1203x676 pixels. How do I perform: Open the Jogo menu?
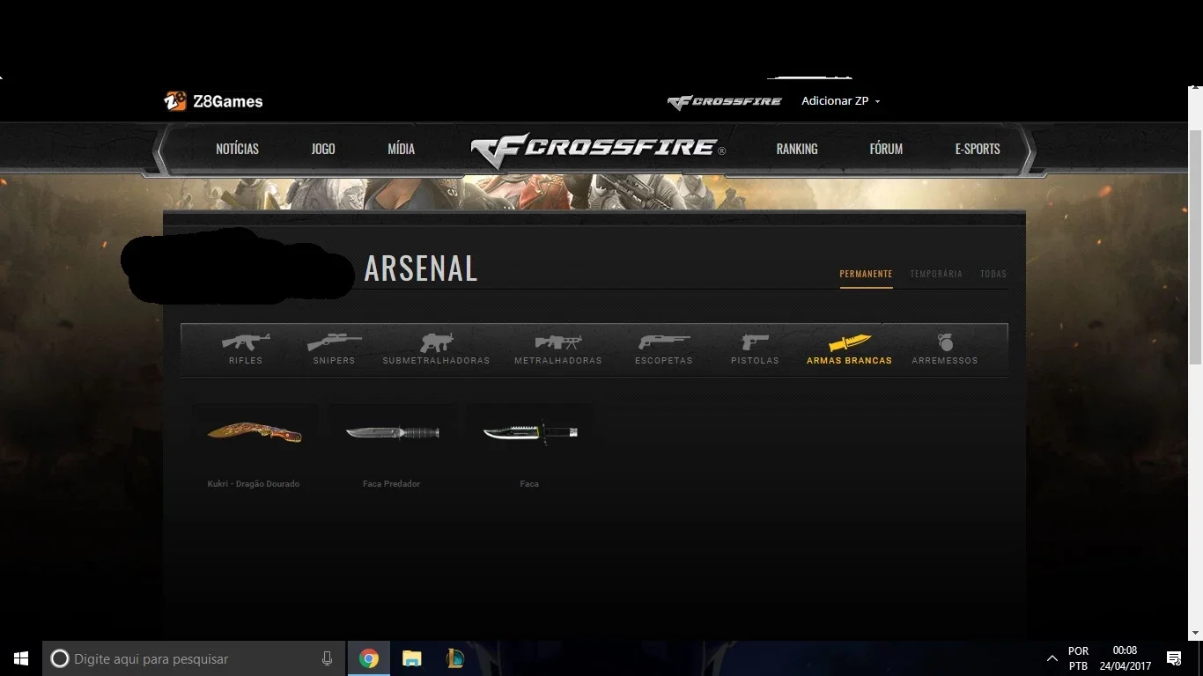(323, 149)
